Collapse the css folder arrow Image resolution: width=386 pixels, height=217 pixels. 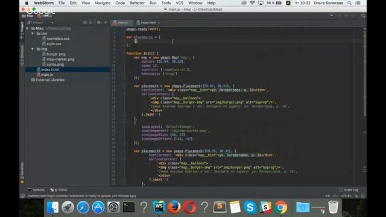point(33,34)
